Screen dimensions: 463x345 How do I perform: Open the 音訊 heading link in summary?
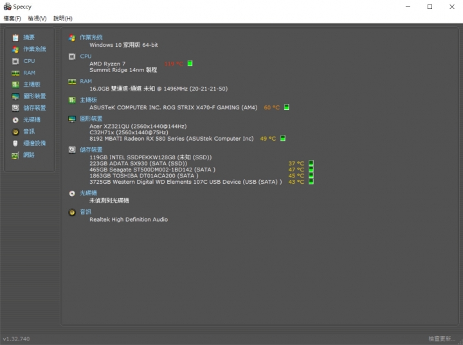(86, 212)
